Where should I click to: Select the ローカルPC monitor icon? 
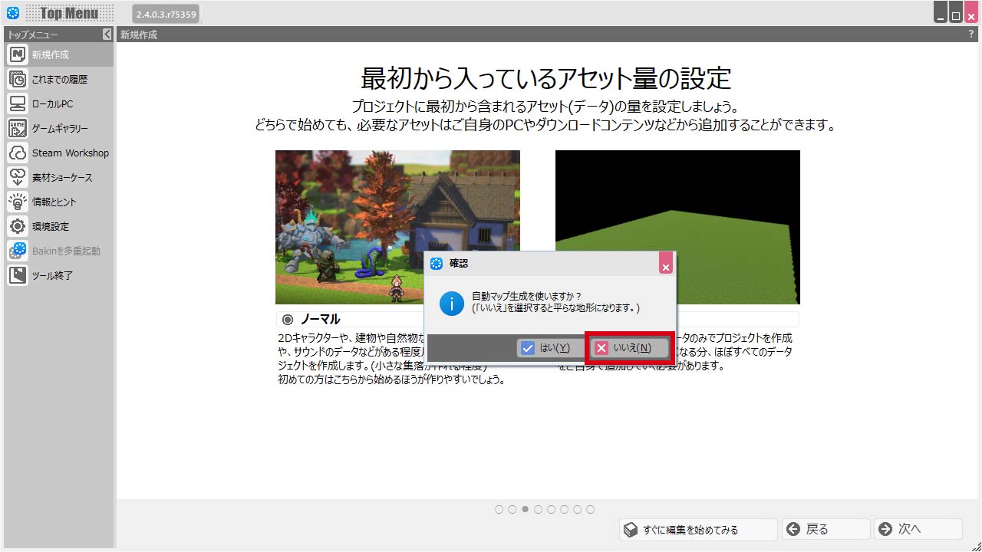[x=18, y=103]
